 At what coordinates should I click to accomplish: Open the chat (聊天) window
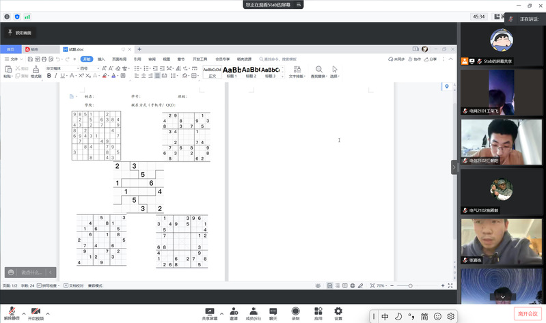[273, 311]
